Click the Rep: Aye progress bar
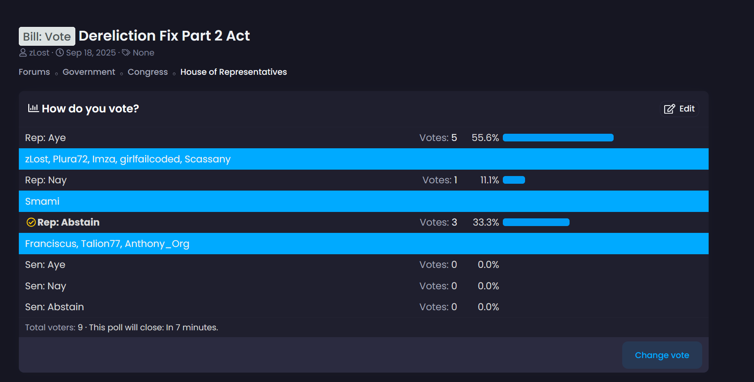 [x=558, y=138]
